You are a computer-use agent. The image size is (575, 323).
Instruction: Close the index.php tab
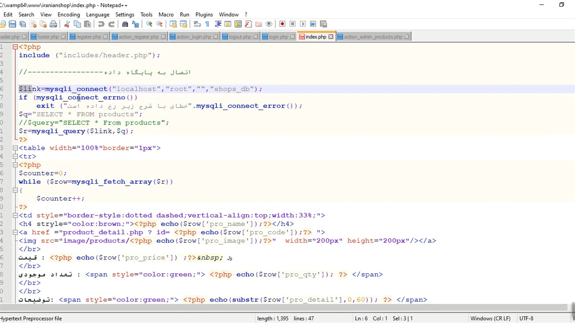pos(331,37)
